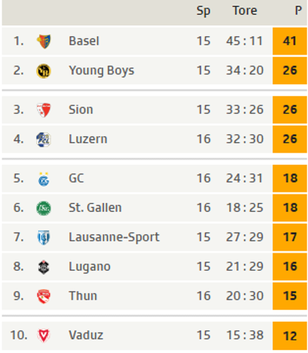Select the Lausanne-Sport team name
This screenshot has height=353, width=308.
click(x=114, y=237)
